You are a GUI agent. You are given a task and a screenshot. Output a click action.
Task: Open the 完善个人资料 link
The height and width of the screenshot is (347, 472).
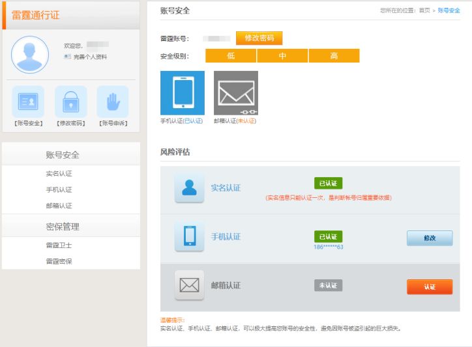point(90,57)
